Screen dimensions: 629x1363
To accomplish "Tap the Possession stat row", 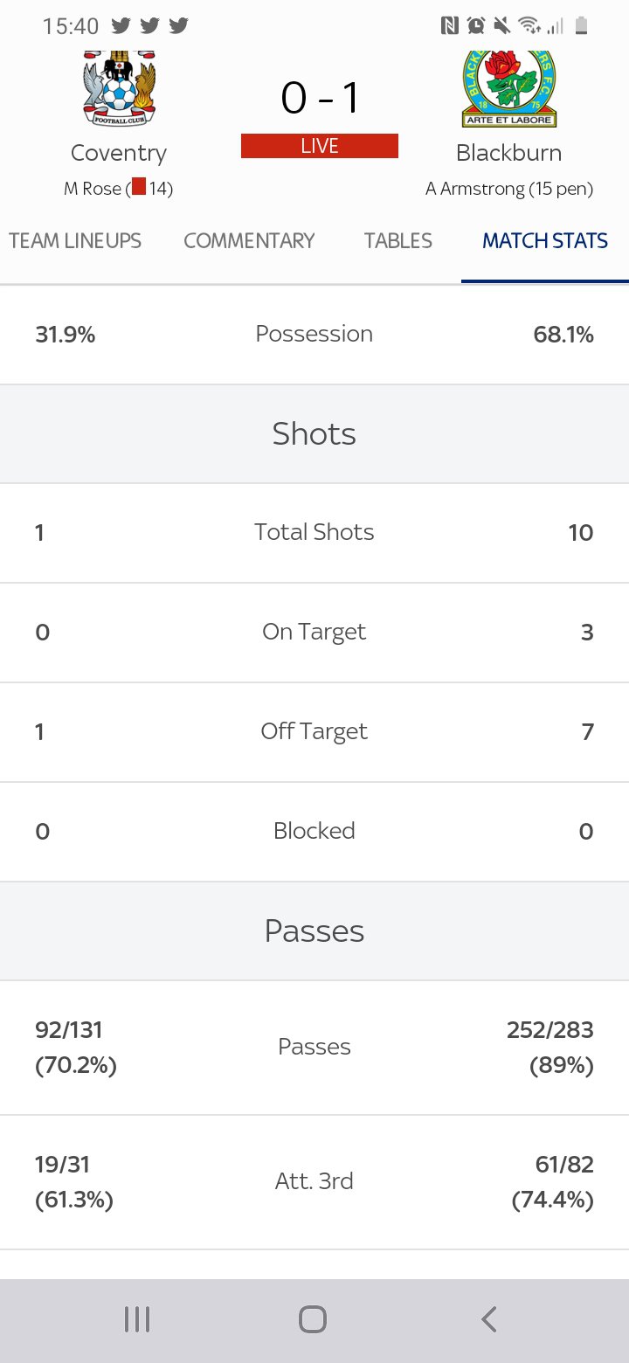I will click(x=314, y=334).
